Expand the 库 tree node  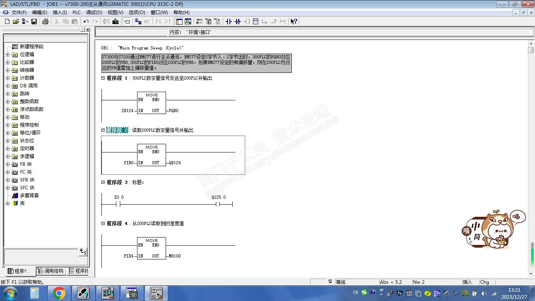tap(7, 203)
